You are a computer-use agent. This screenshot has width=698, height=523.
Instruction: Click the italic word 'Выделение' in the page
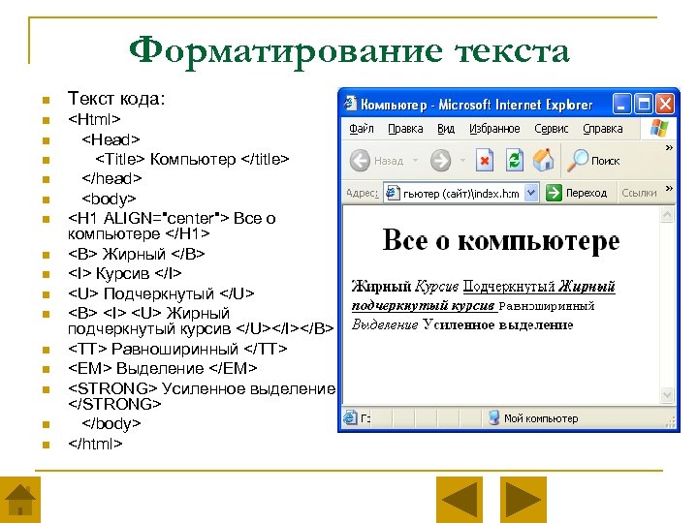385,324
